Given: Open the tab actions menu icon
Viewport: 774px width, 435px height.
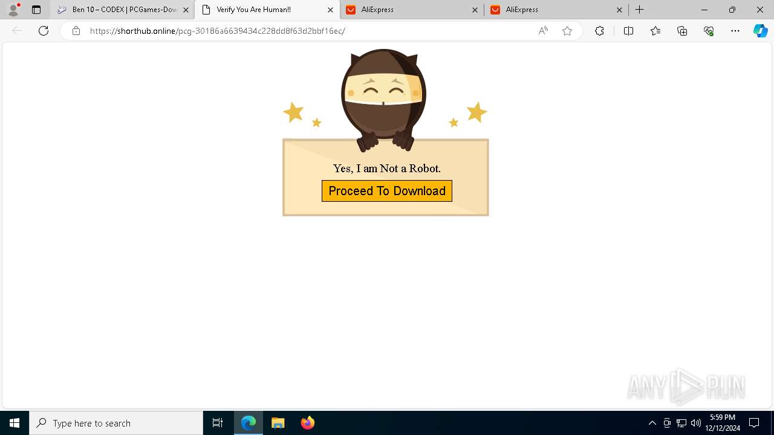Looking at the screenshot, I should [36, 10].
